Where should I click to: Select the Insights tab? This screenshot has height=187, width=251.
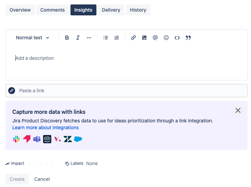tap(83, 10)
